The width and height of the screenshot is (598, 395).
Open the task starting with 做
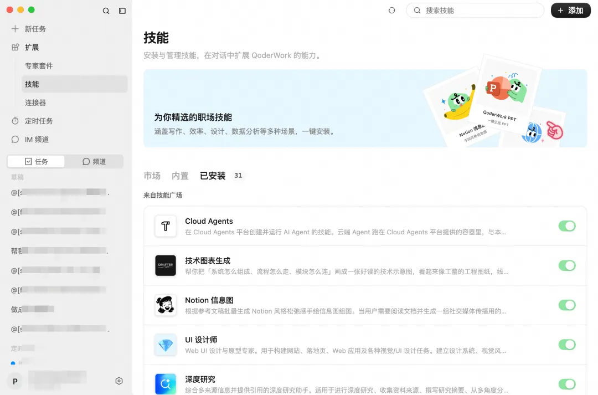tap(32, 309)
